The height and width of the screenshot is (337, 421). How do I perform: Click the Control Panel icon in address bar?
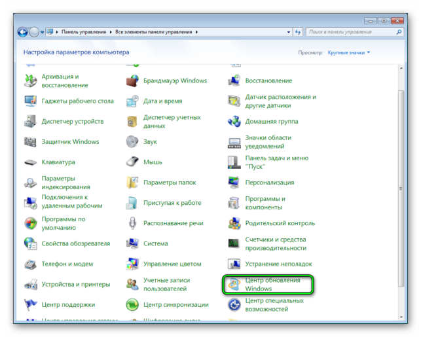[50, 32]
